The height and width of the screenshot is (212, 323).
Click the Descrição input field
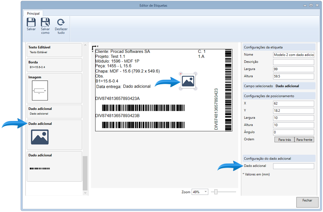point(294,62)
